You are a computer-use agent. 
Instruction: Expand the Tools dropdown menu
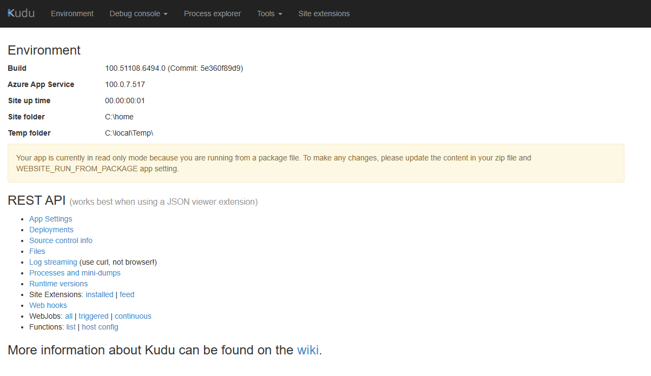point(269,14)
